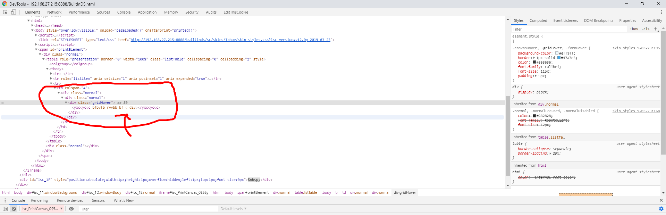This screenshot has height=215, width=666.
Task: Follow the skin_styles.css href link
Action: 230,40
